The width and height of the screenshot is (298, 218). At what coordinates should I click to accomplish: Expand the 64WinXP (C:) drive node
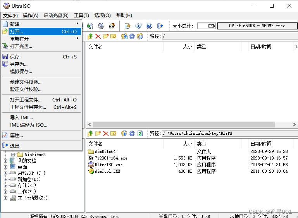(x=5, y=173)
